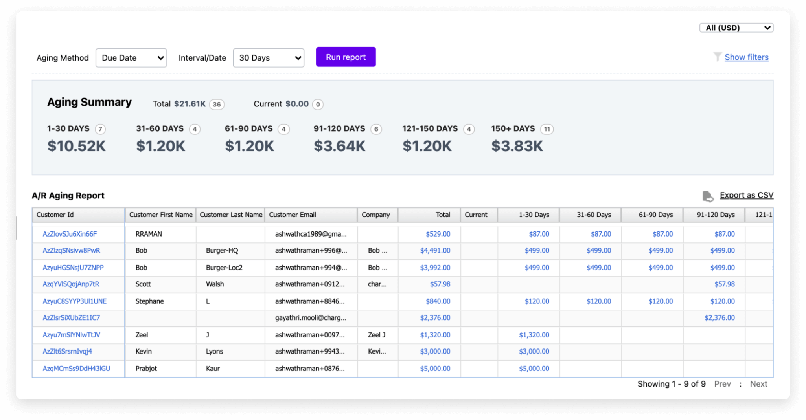The width and height of the screenshot is (806, 420).
Task: Click the Export as CSV link
Action: pyautogui.click(x=746, y=195)
